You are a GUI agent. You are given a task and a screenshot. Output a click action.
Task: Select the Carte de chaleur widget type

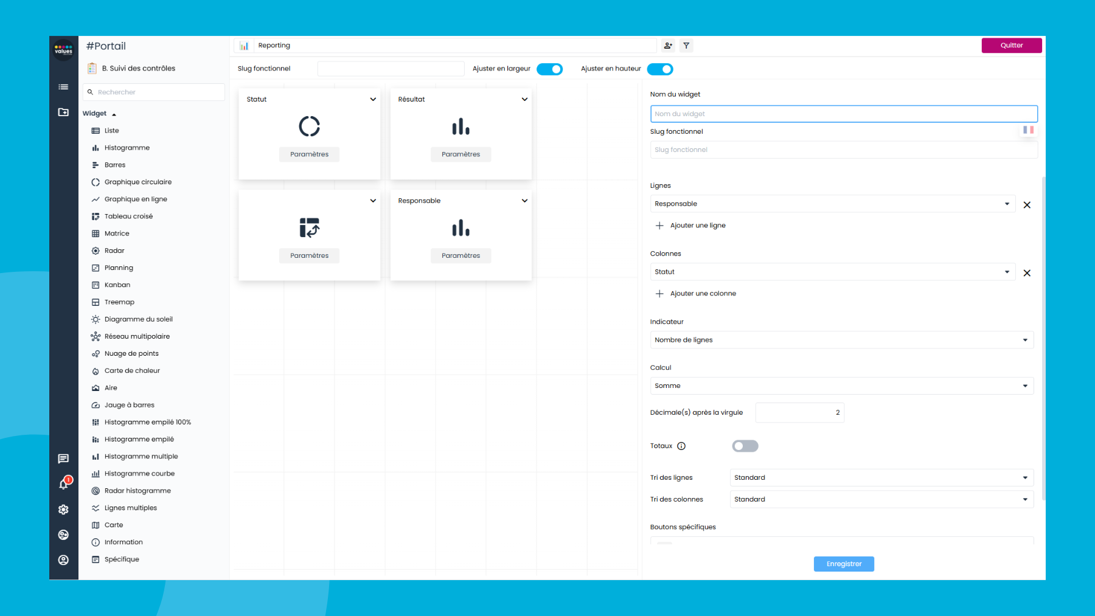[132, 370]
